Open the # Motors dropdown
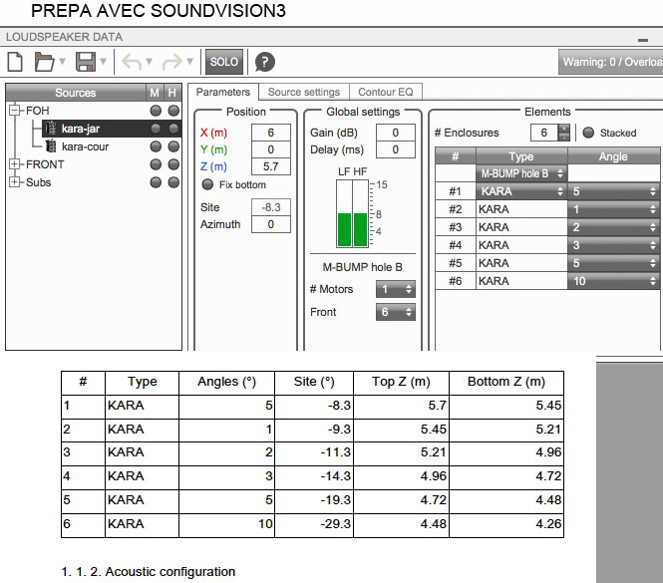The image size is (663, 583). pos(396,289)
